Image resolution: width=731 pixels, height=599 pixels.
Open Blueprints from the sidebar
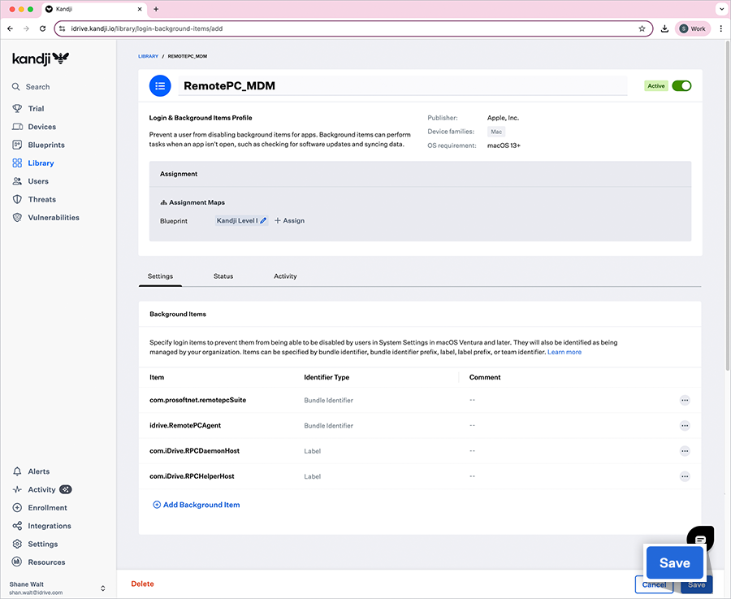pos(45,145)
